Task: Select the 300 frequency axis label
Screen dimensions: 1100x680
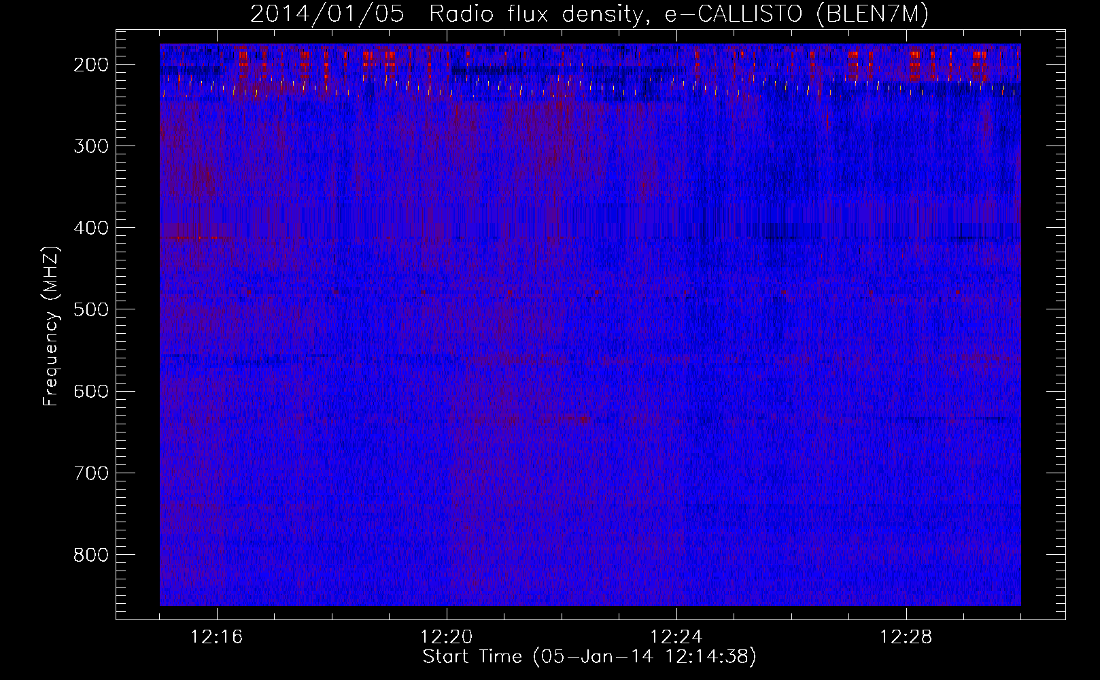Action: click(x=91, y=146)
